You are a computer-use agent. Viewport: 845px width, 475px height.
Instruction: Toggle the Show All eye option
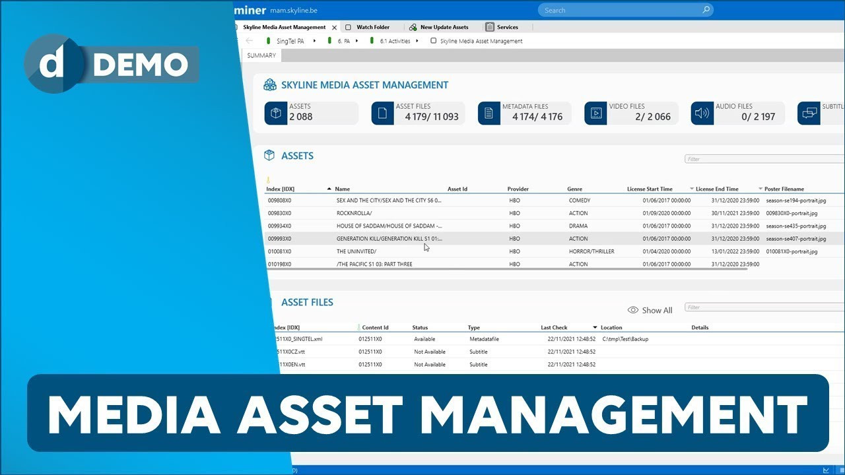pyautogui.click(x=650, y=310)
